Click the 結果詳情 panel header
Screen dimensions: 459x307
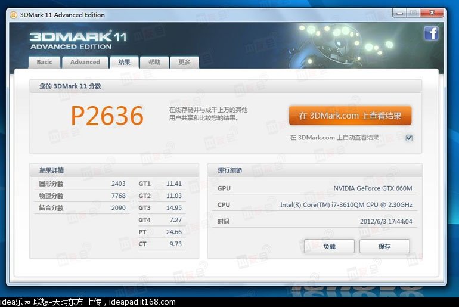tap(51, 170)
